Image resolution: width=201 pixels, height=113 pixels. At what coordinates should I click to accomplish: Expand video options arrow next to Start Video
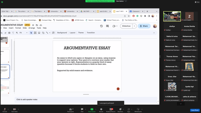click(19, 109)
